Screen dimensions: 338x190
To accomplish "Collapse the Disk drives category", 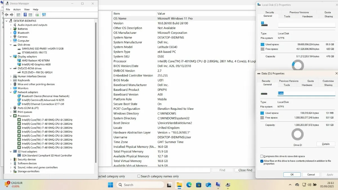I will point(11,44).
